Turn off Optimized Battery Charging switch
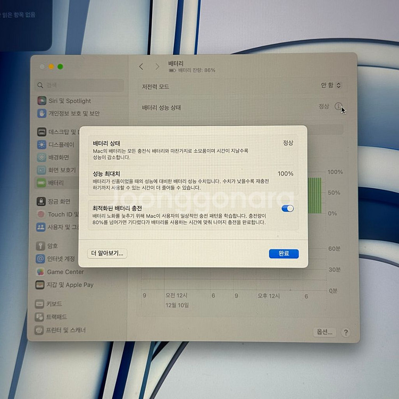This screenshot has width=399, height=399. 287,209
